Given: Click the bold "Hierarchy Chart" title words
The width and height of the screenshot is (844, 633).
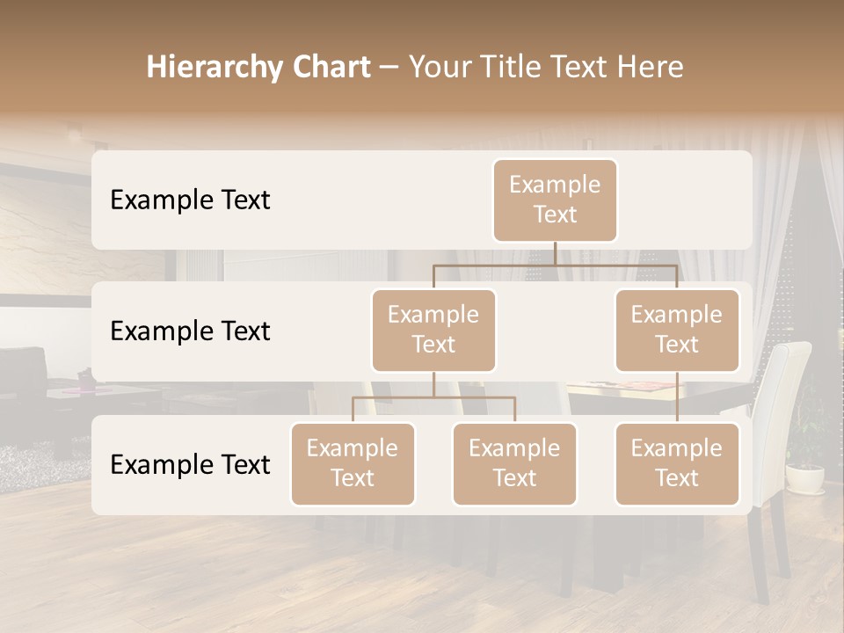Looking at the screenshot, I should [258, 67].
